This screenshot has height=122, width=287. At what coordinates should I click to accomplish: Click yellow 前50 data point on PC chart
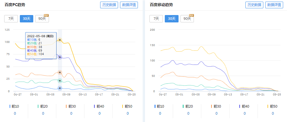point(60,40)
